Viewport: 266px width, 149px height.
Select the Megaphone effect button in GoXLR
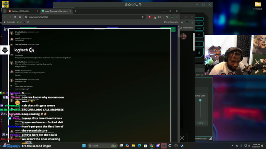pyautogui.click(x=199, y=19)
